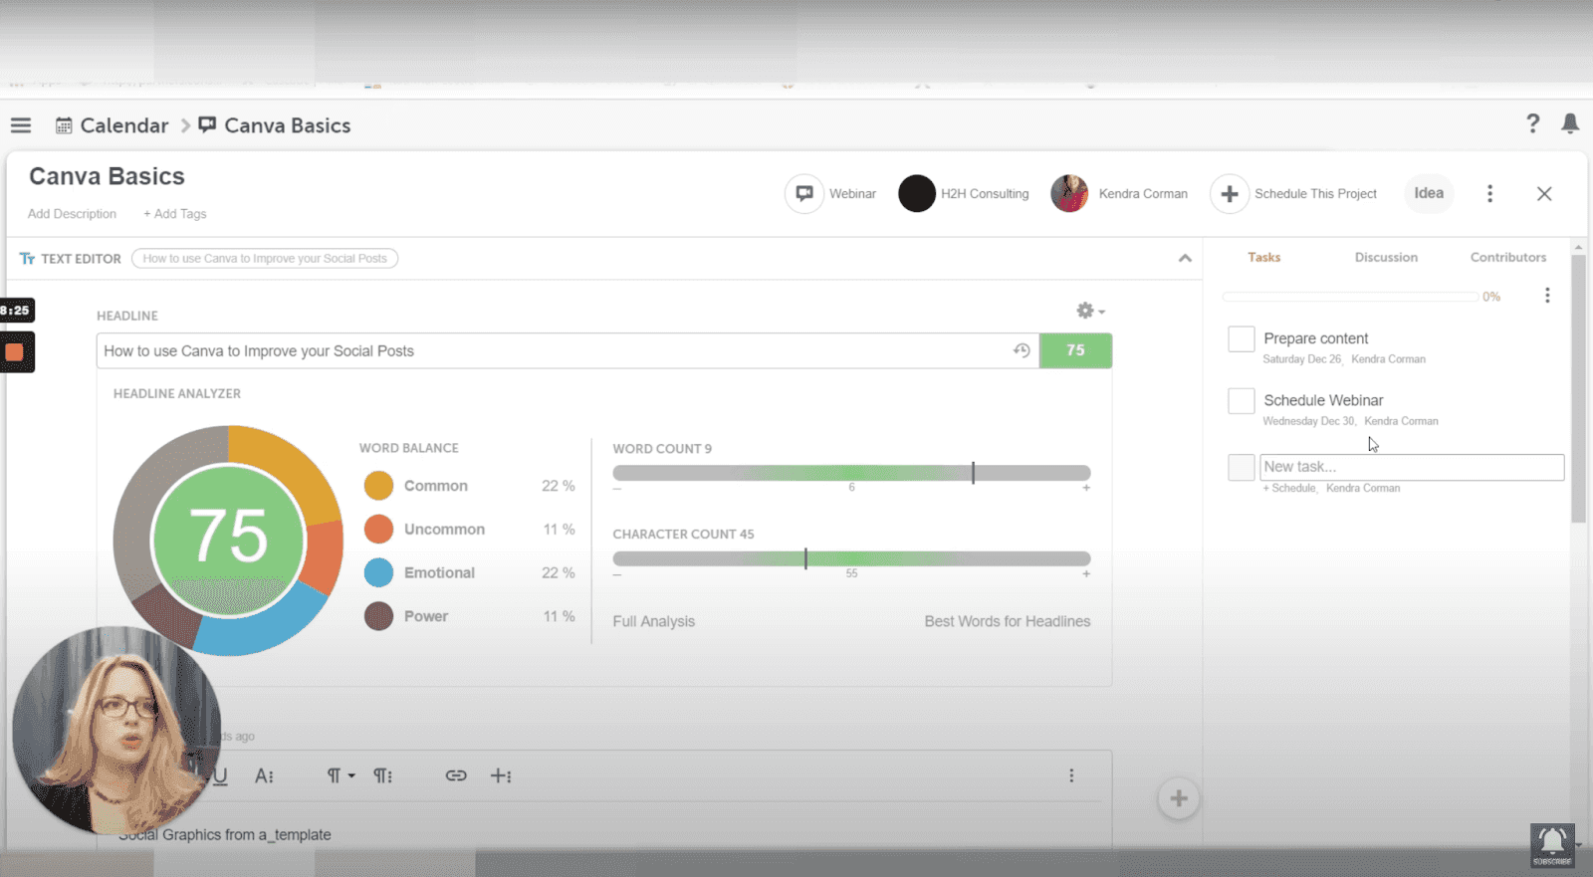Click the green 75 headline score badge

(x=1075, y=350)
